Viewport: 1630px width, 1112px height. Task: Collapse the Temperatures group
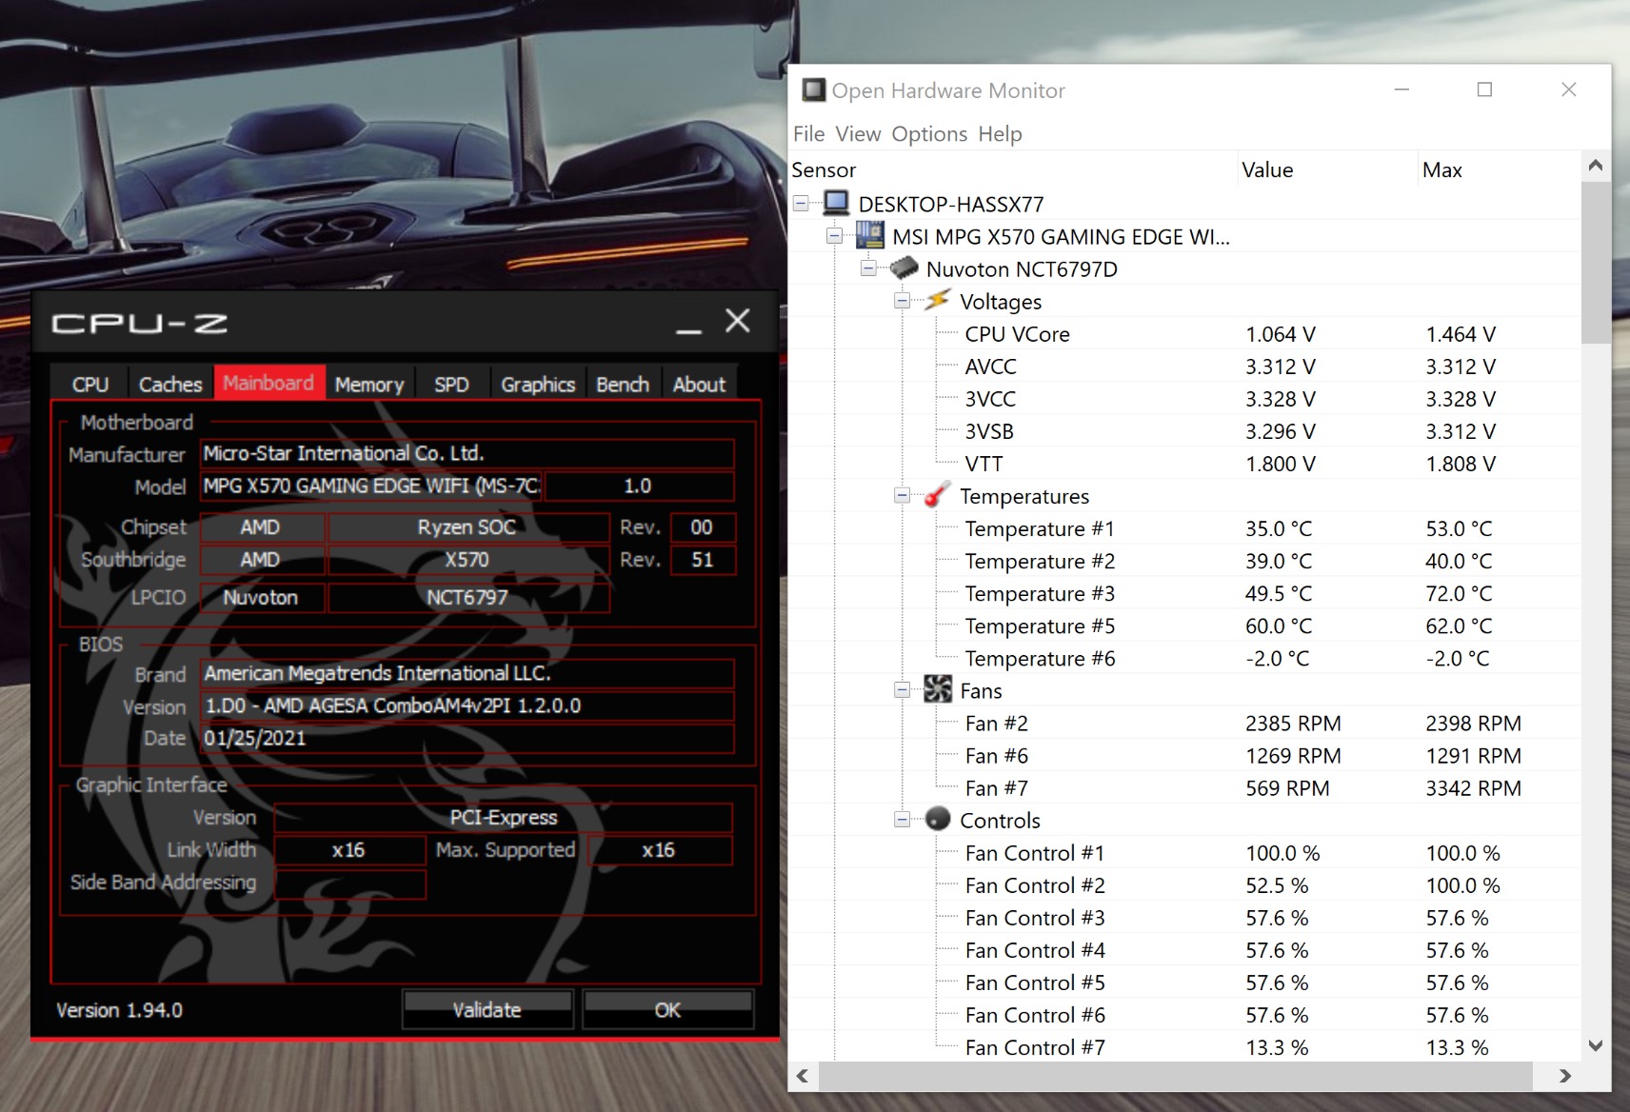click(x=902, y=495)
